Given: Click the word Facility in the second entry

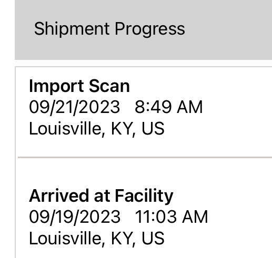Looking at the screenshot, I should tap(144, 196).
